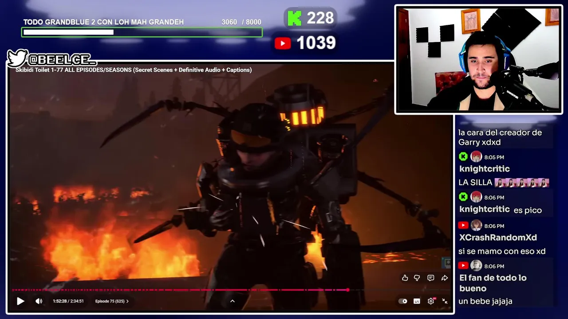Click the Skibidi Toilet 1-77 video title
The height and width of the screenshot is (319, 568).
pyautogui.click(x=134, y=70)
